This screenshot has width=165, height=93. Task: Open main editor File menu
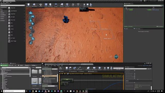[x=1, y=2]
